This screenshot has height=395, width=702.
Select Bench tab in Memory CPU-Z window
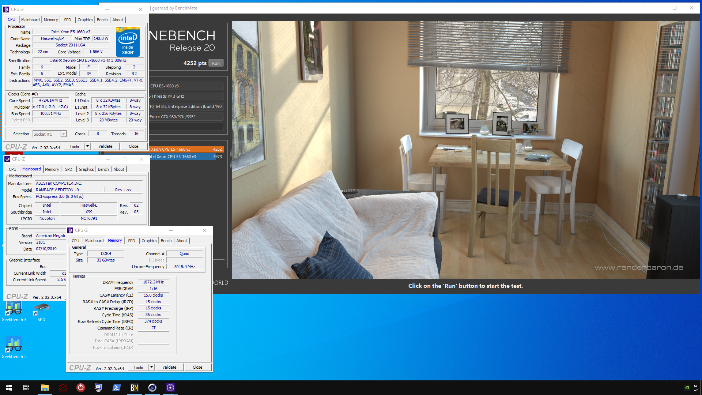tap(166, 241)
